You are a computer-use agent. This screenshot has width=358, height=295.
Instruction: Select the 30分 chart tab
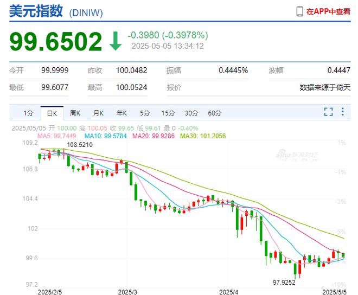coord(191,113)
